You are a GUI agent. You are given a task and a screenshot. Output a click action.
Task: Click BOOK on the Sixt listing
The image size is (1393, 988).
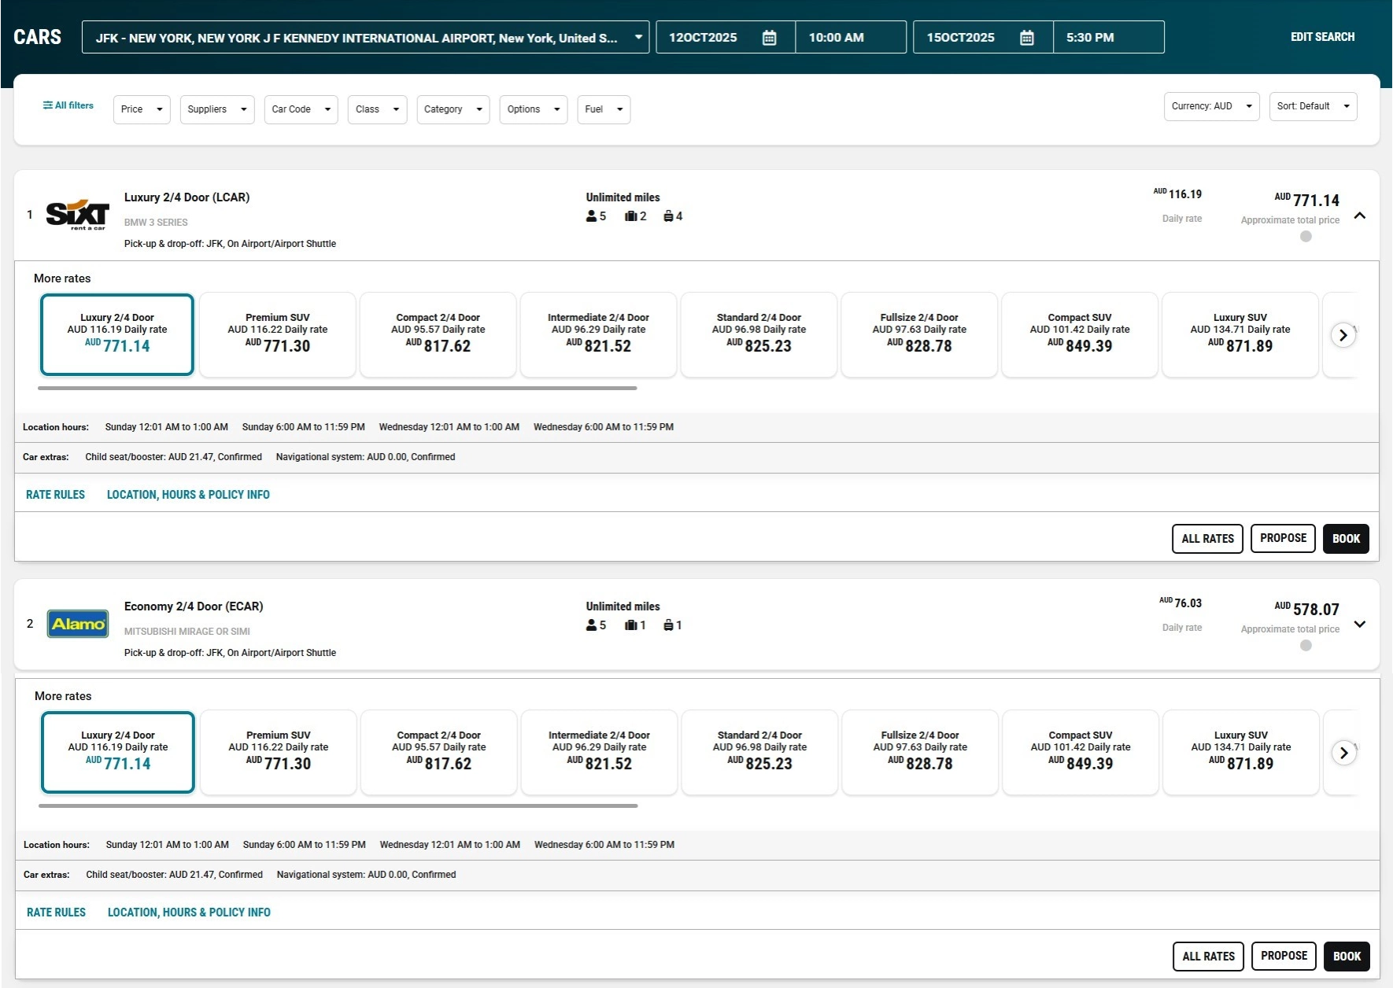click(1346, 538)
